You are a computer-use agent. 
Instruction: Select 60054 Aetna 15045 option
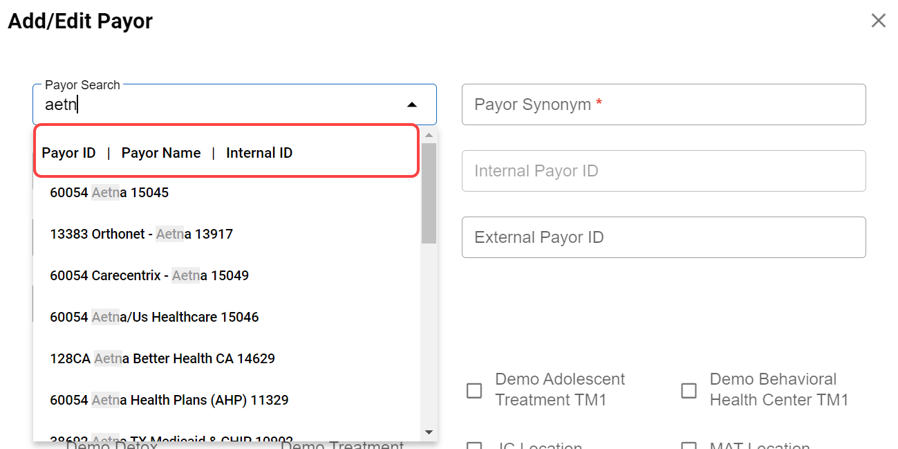pyautogui.click(x=109, y=192)
